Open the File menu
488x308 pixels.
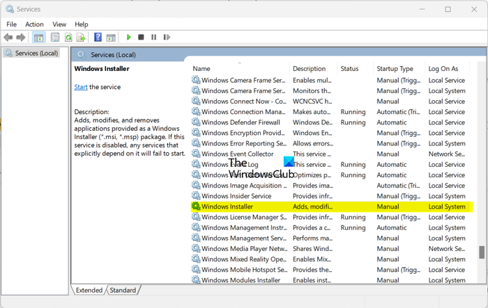pos(11,24)
